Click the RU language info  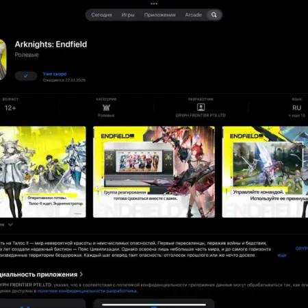coord(296,108)
